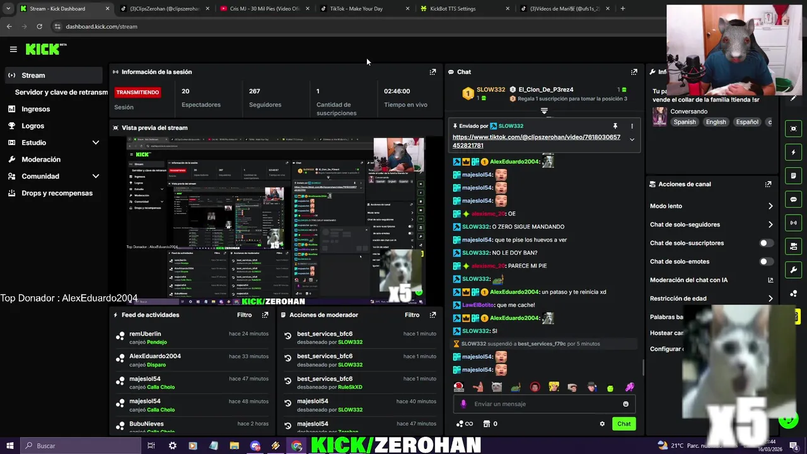Click the broadcast signal icon in right sidebar
Viewport: 807px width, 454px height.
[x=793, y=223]
